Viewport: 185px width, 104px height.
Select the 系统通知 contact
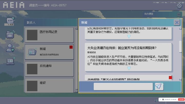pyautogui.click(x=49, y=69)
